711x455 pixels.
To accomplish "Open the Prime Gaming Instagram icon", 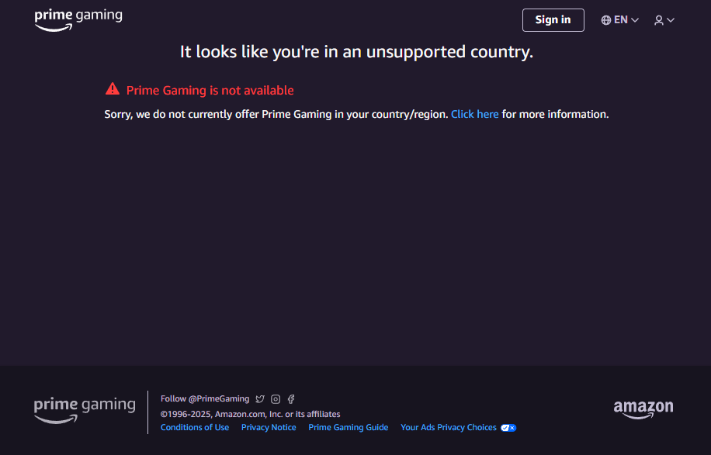I will pos(276,399).
